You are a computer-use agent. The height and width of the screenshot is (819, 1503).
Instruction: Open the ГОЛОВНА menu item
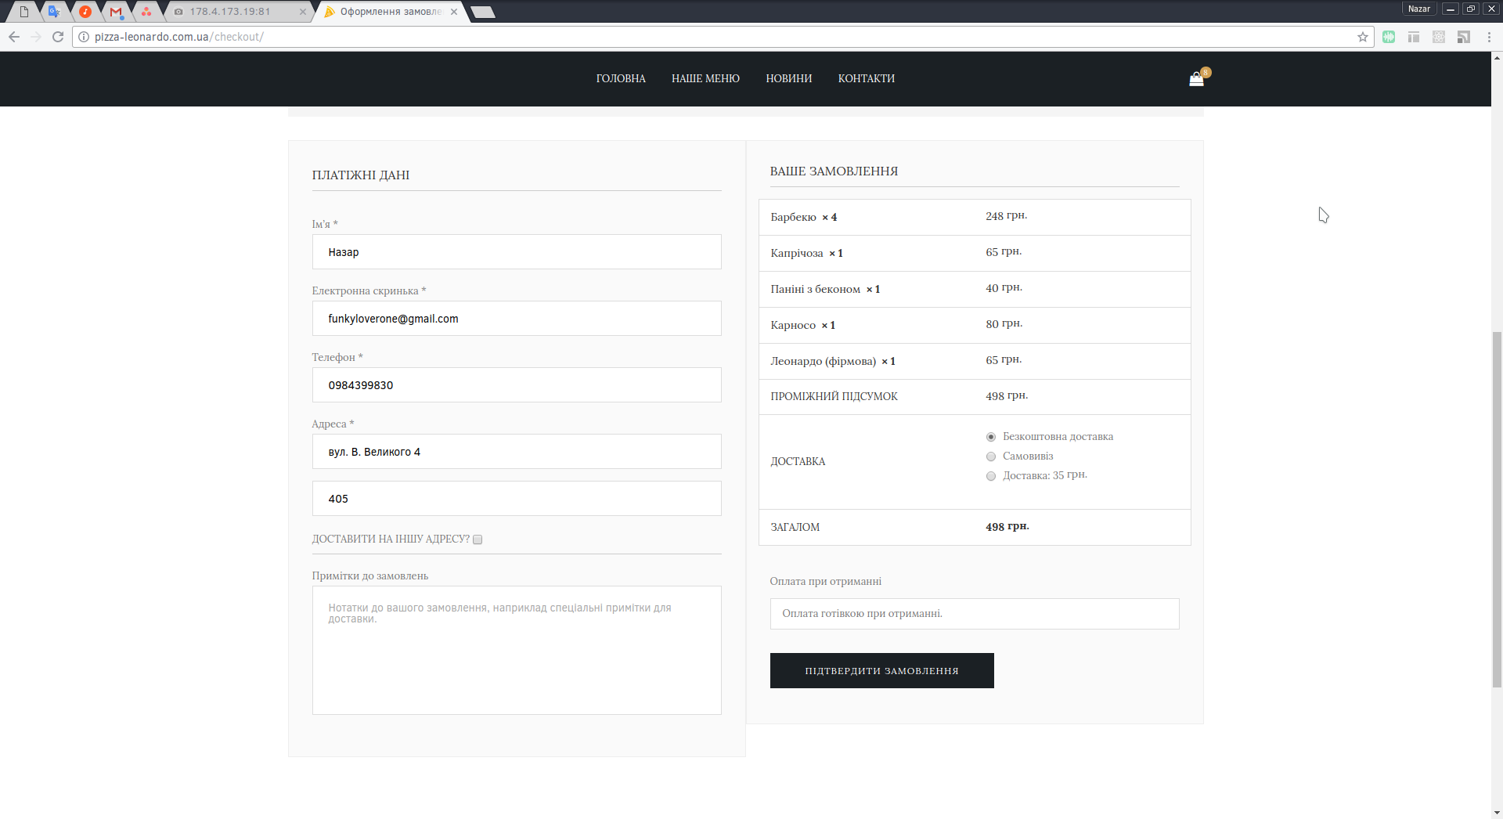click(x=621, y=78)
